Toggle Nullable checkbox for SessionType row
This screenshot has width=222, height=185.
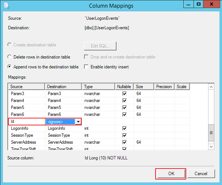coord(125,135)
